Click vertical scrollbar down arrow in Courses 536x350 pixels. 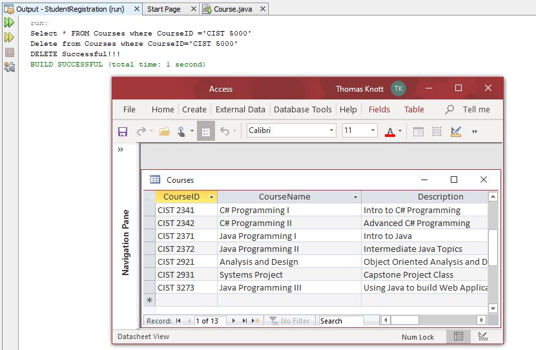click(493, 308)
